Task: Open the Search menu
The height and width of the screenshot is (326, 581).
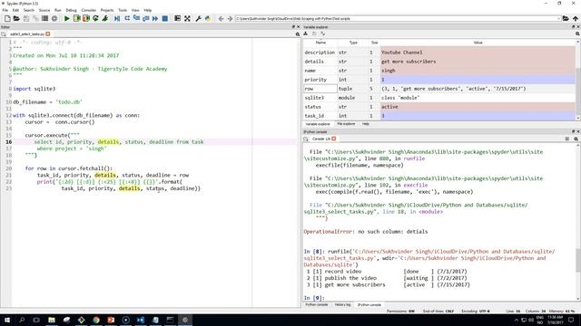Action: [28, 10]
